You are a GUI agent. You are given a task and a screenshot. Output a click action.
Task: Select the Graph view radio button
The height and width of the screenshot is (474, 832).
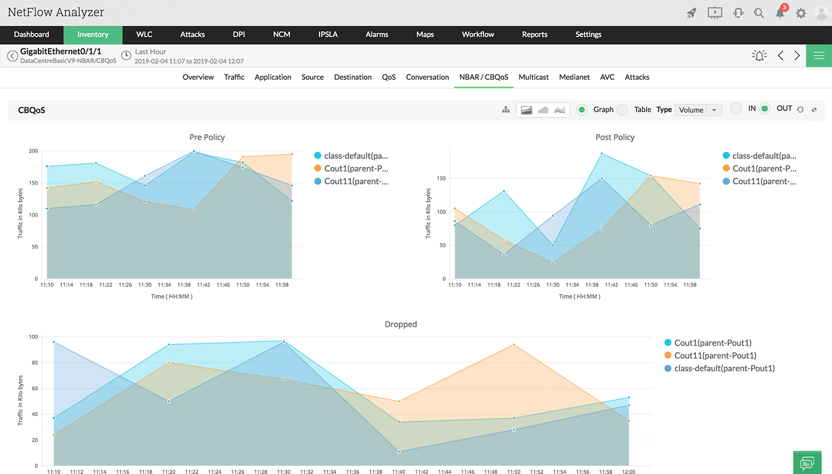(x=582, y=109)
